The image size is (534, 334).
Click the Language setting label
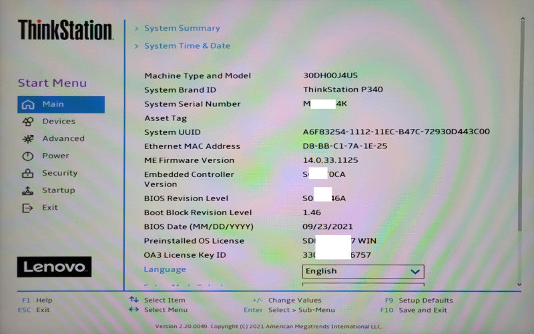pyautogui.click(x=165, y=269)
